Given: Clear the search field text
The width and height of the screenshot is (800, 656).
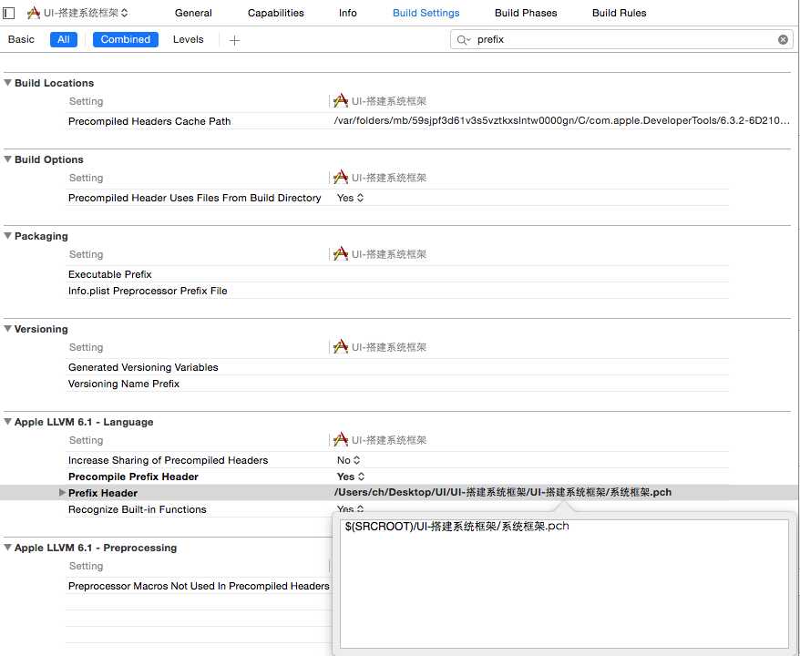Looking at the screenshot, I should [783, 40].
